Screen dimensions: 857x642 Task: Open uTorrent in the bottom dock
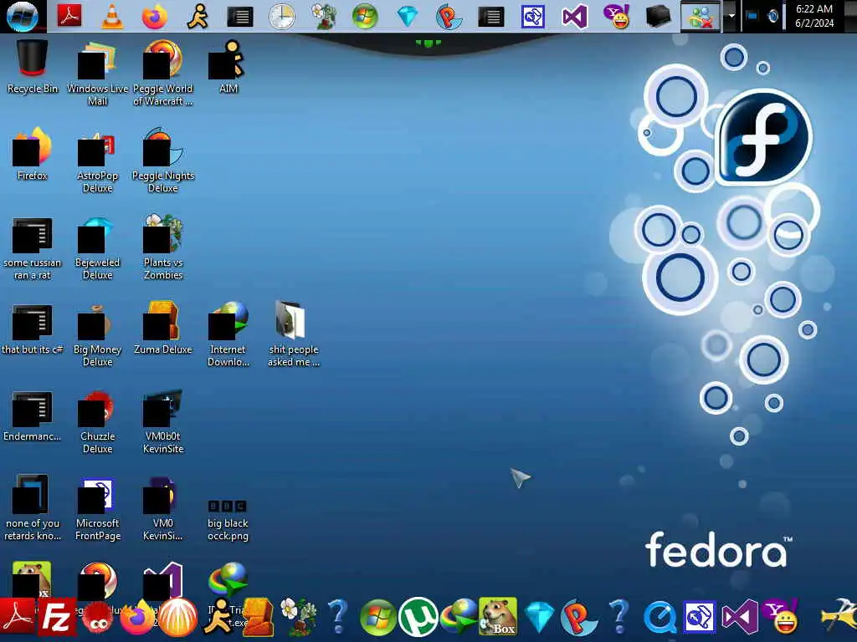point(418,618)
